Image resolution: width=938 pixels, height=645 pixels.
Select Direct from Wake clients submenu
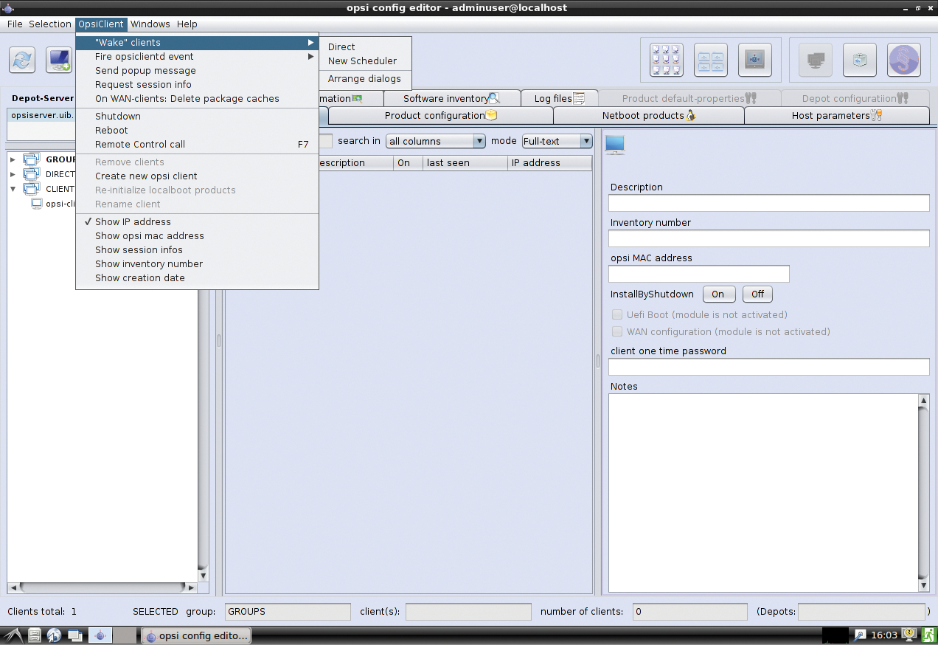pos(341,47)
